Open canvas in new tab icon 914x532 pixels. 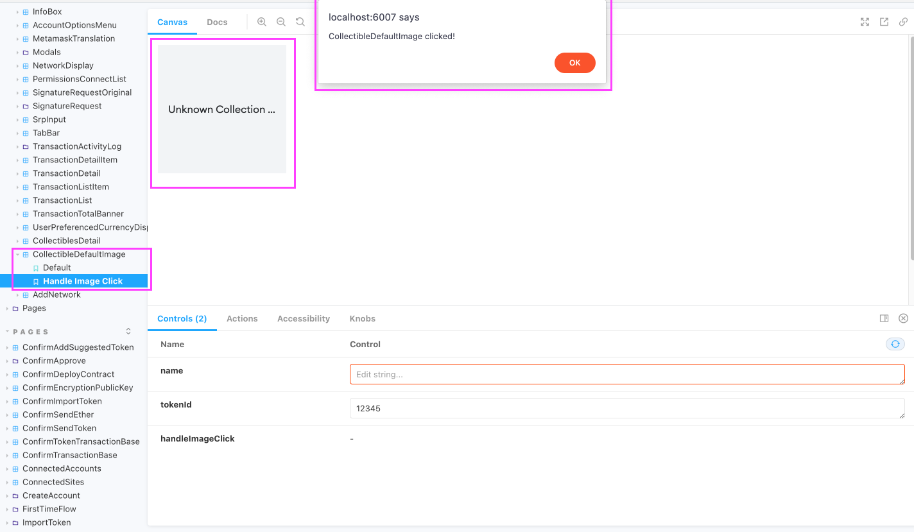(884, 22)
